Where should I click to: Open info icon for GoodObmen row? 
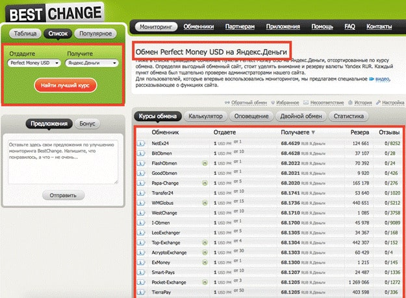141,173
